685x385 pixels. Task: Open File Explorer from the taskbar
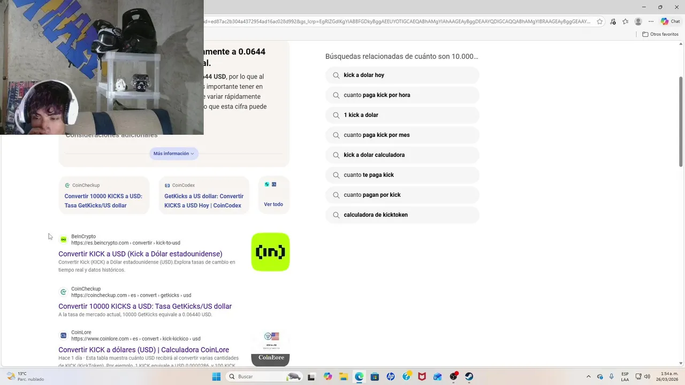343,376
